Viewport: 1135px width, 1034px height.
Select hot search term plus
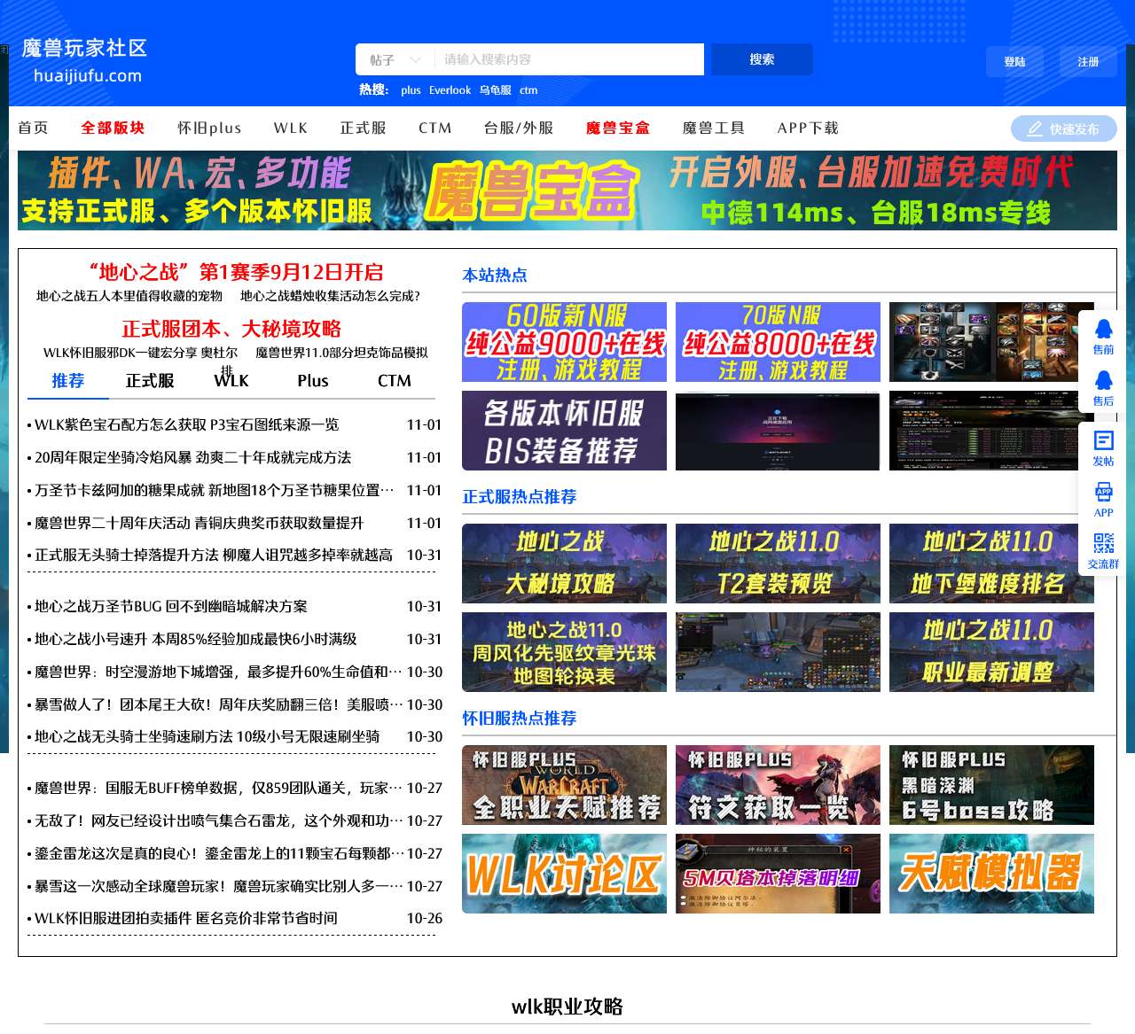pyautogui.click(x=411, y=90)
